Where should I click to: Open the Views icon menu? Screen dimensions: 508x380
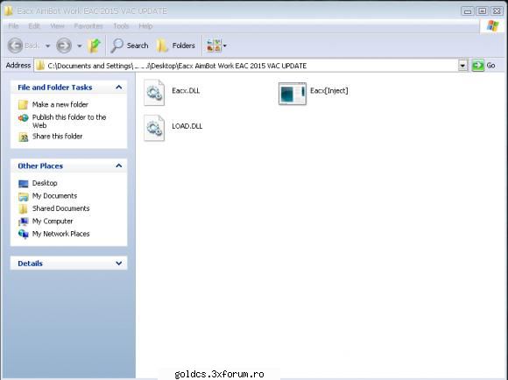pyautogui.click(x=216, y=46)
